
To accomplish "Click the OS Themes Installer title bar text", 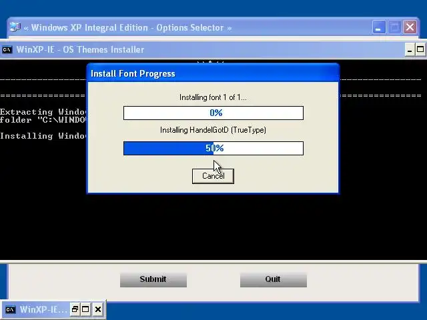I will [80, 50].
